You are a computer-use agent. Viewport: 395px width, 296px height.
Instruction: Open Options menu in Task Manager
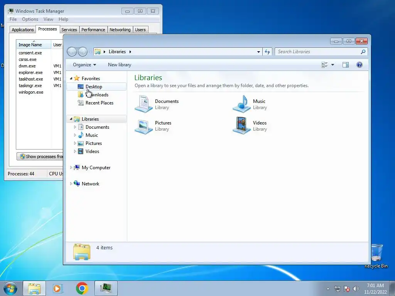[30, 19]
